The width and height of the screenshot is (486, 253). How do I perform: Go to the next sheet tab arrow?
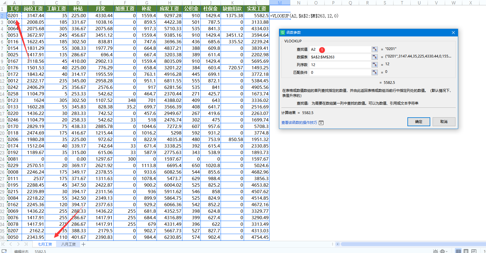18,244
